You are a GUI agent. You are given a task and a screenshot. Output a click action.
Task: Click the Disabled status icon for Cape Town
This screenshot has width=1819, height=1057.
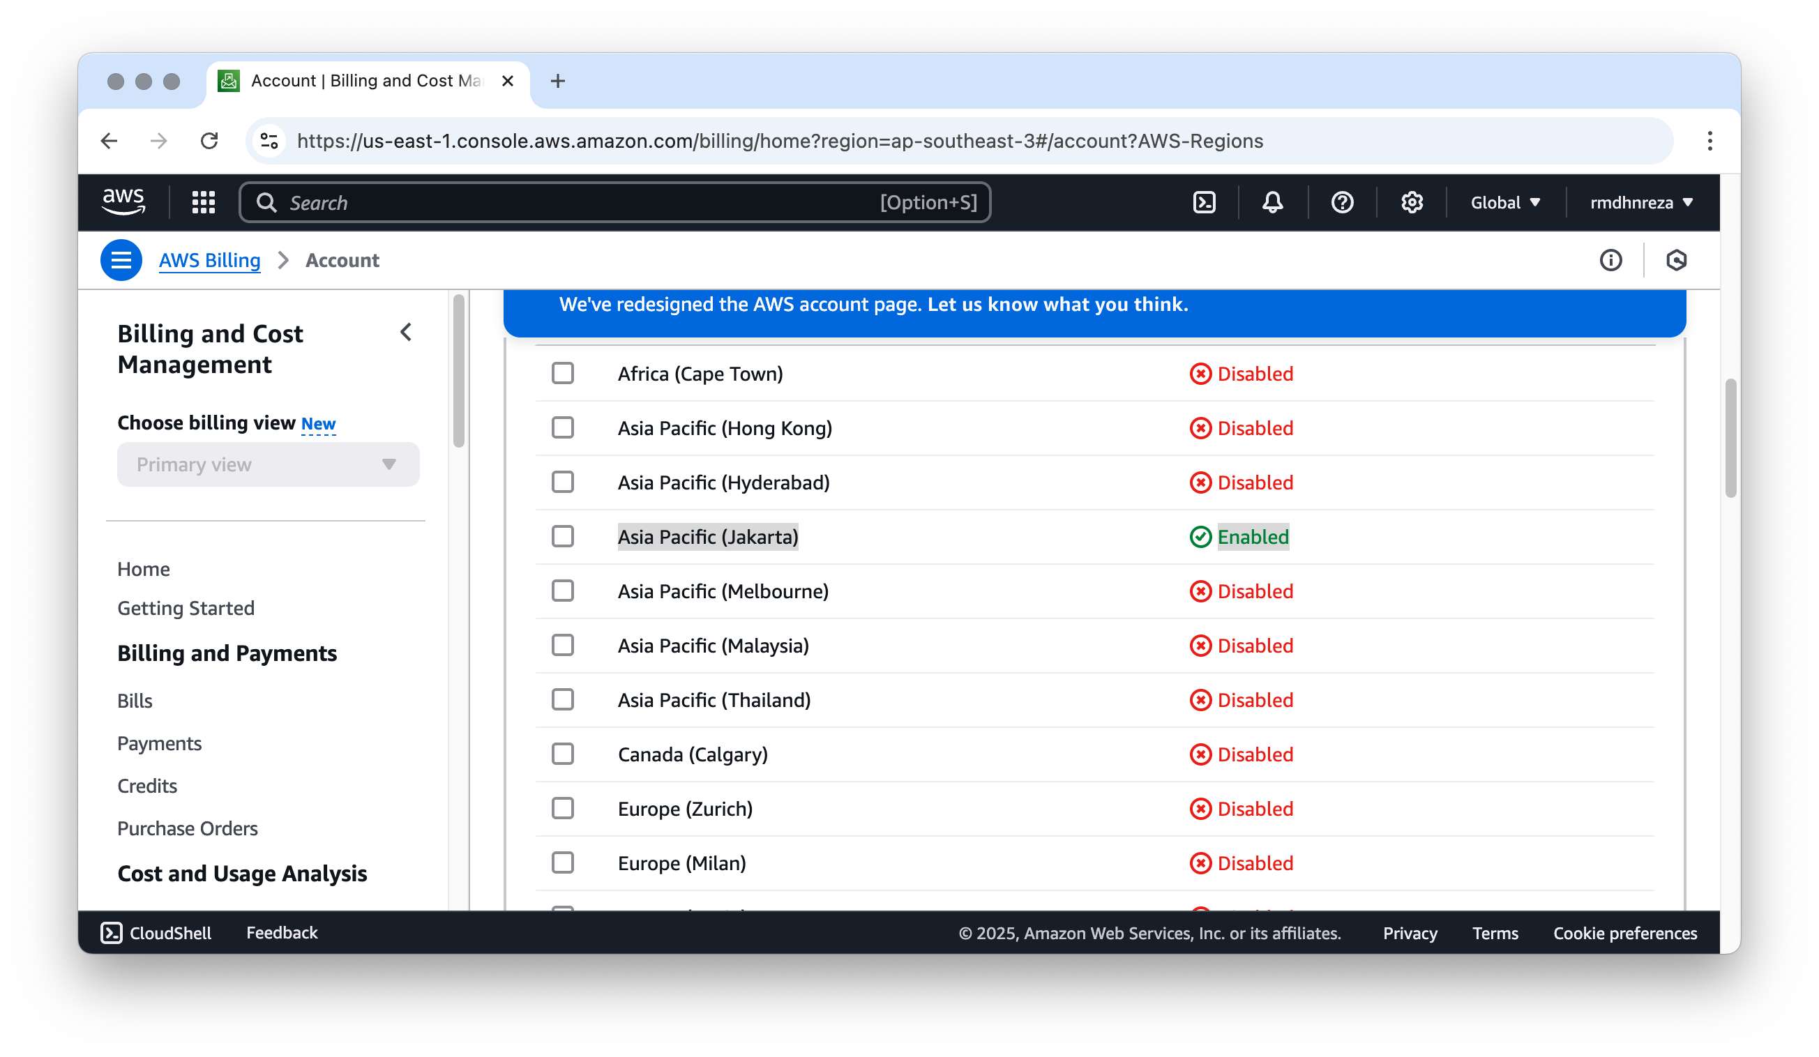(x=1200, y=374)
